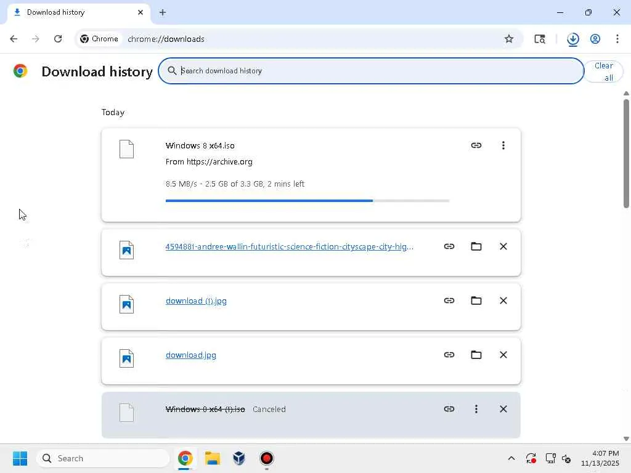The image size is (631, 473).
Task: Show hidden system tray icons
Action: 511,458
